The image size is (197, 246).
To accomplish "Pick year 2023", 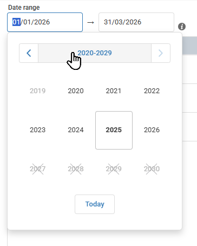I will coord(38,130).
